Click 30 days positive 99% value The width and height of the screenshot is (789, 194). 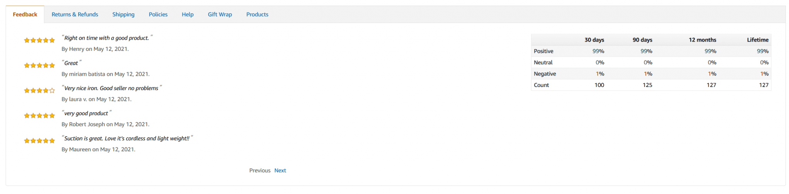pyautogui.click(x=598, y=51)
